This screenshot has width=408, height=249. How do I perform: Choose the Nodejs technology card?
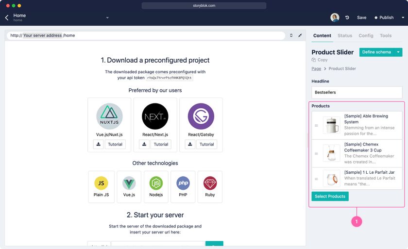pos(156,186)
